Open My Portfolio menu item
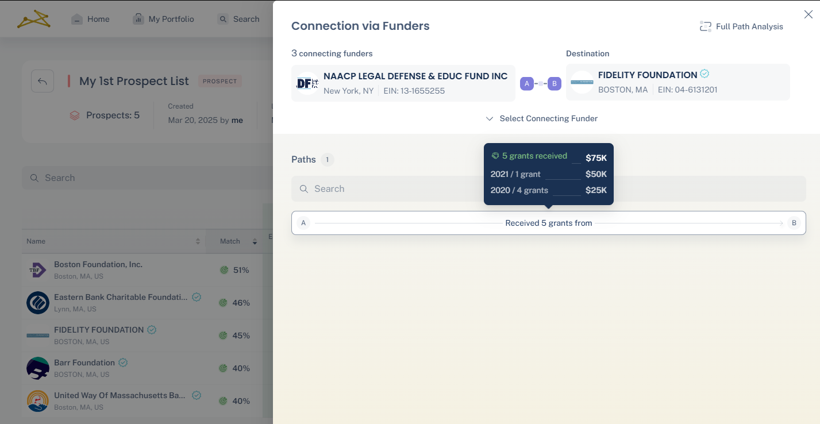This screenshot has width=820, height=424. 164,19
